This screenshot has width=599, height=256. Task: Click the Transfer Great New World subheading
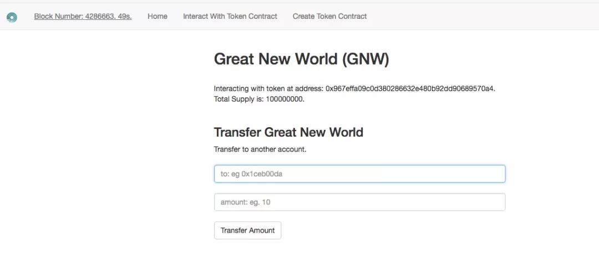point(288,132)
